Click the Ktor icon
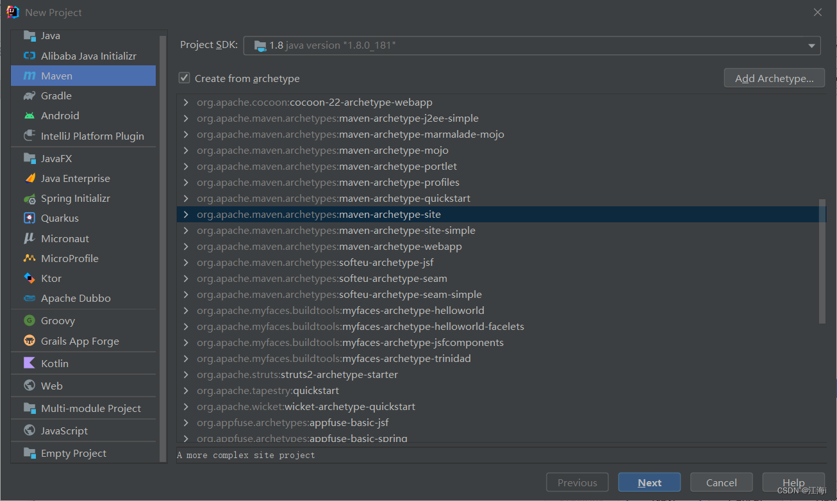Viewport: 837px width, 501px height. 29,278
